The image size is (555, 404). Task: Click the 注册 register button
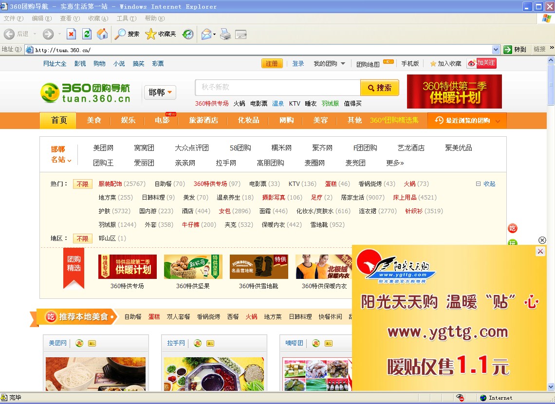point(272,64)
